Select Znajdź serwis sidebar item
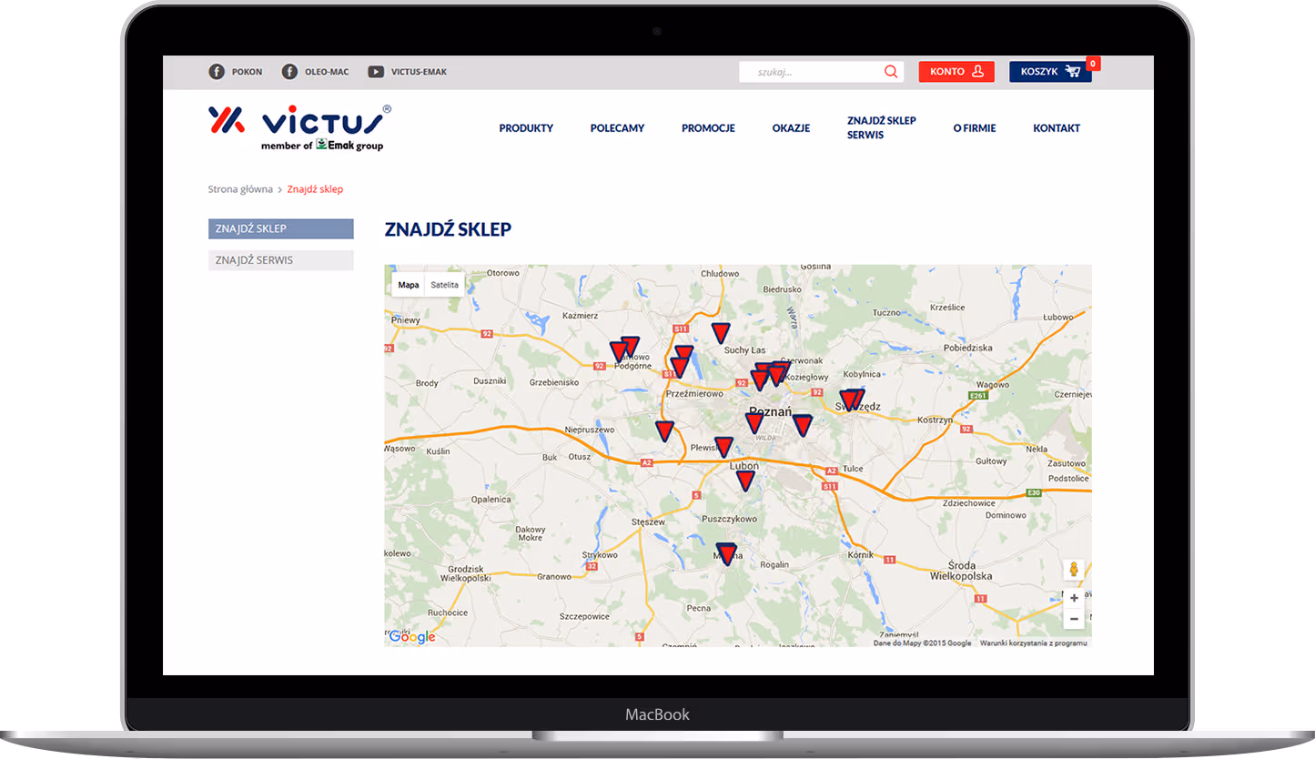 [x=280, y=260]
